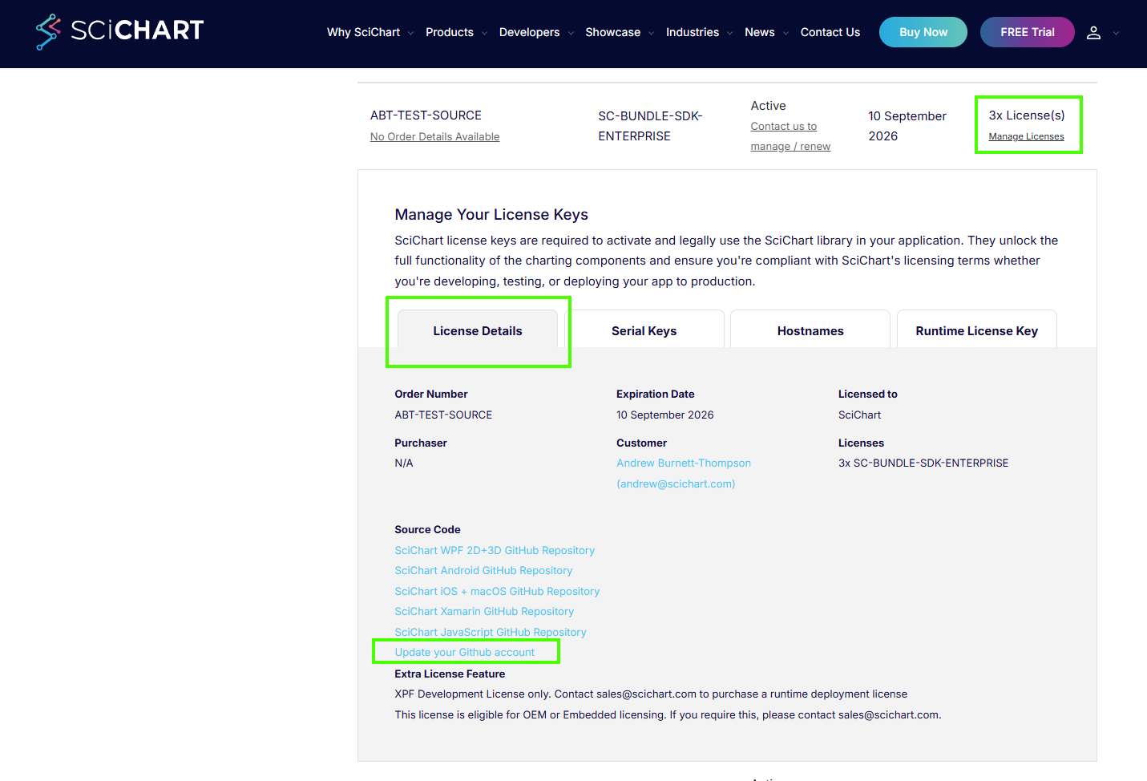Expand the Developers dropdown chevron
The image size is (1147, 781).
coord(571,33)
